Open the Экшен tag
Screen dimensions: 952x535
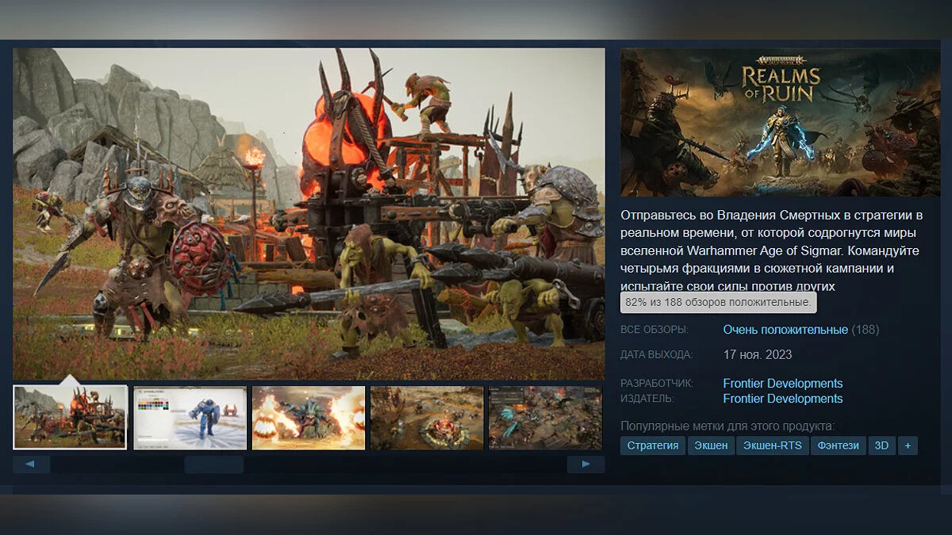711,445
